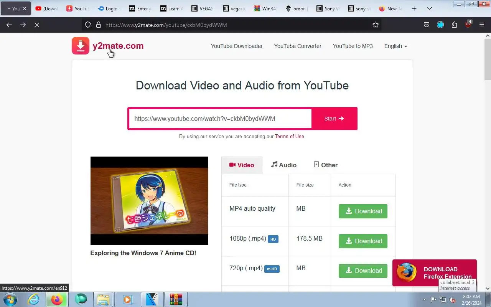Viewport: 491px width, 307px height.
Task: Click the DOWNLOAD Firefox Extension banner
Action: pos(434,273)
